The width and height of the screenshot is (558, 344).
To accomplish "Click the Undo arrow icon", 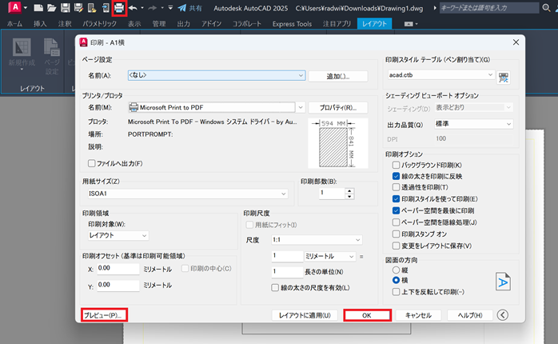I will 133,8.
